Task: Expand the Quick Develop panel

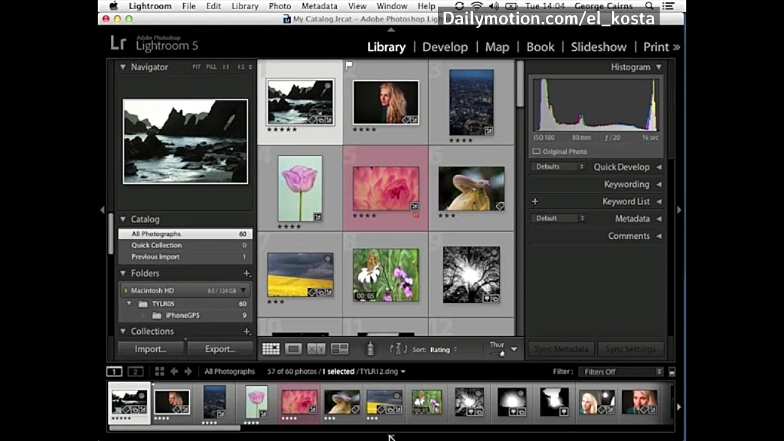Action: pos(659,167)
